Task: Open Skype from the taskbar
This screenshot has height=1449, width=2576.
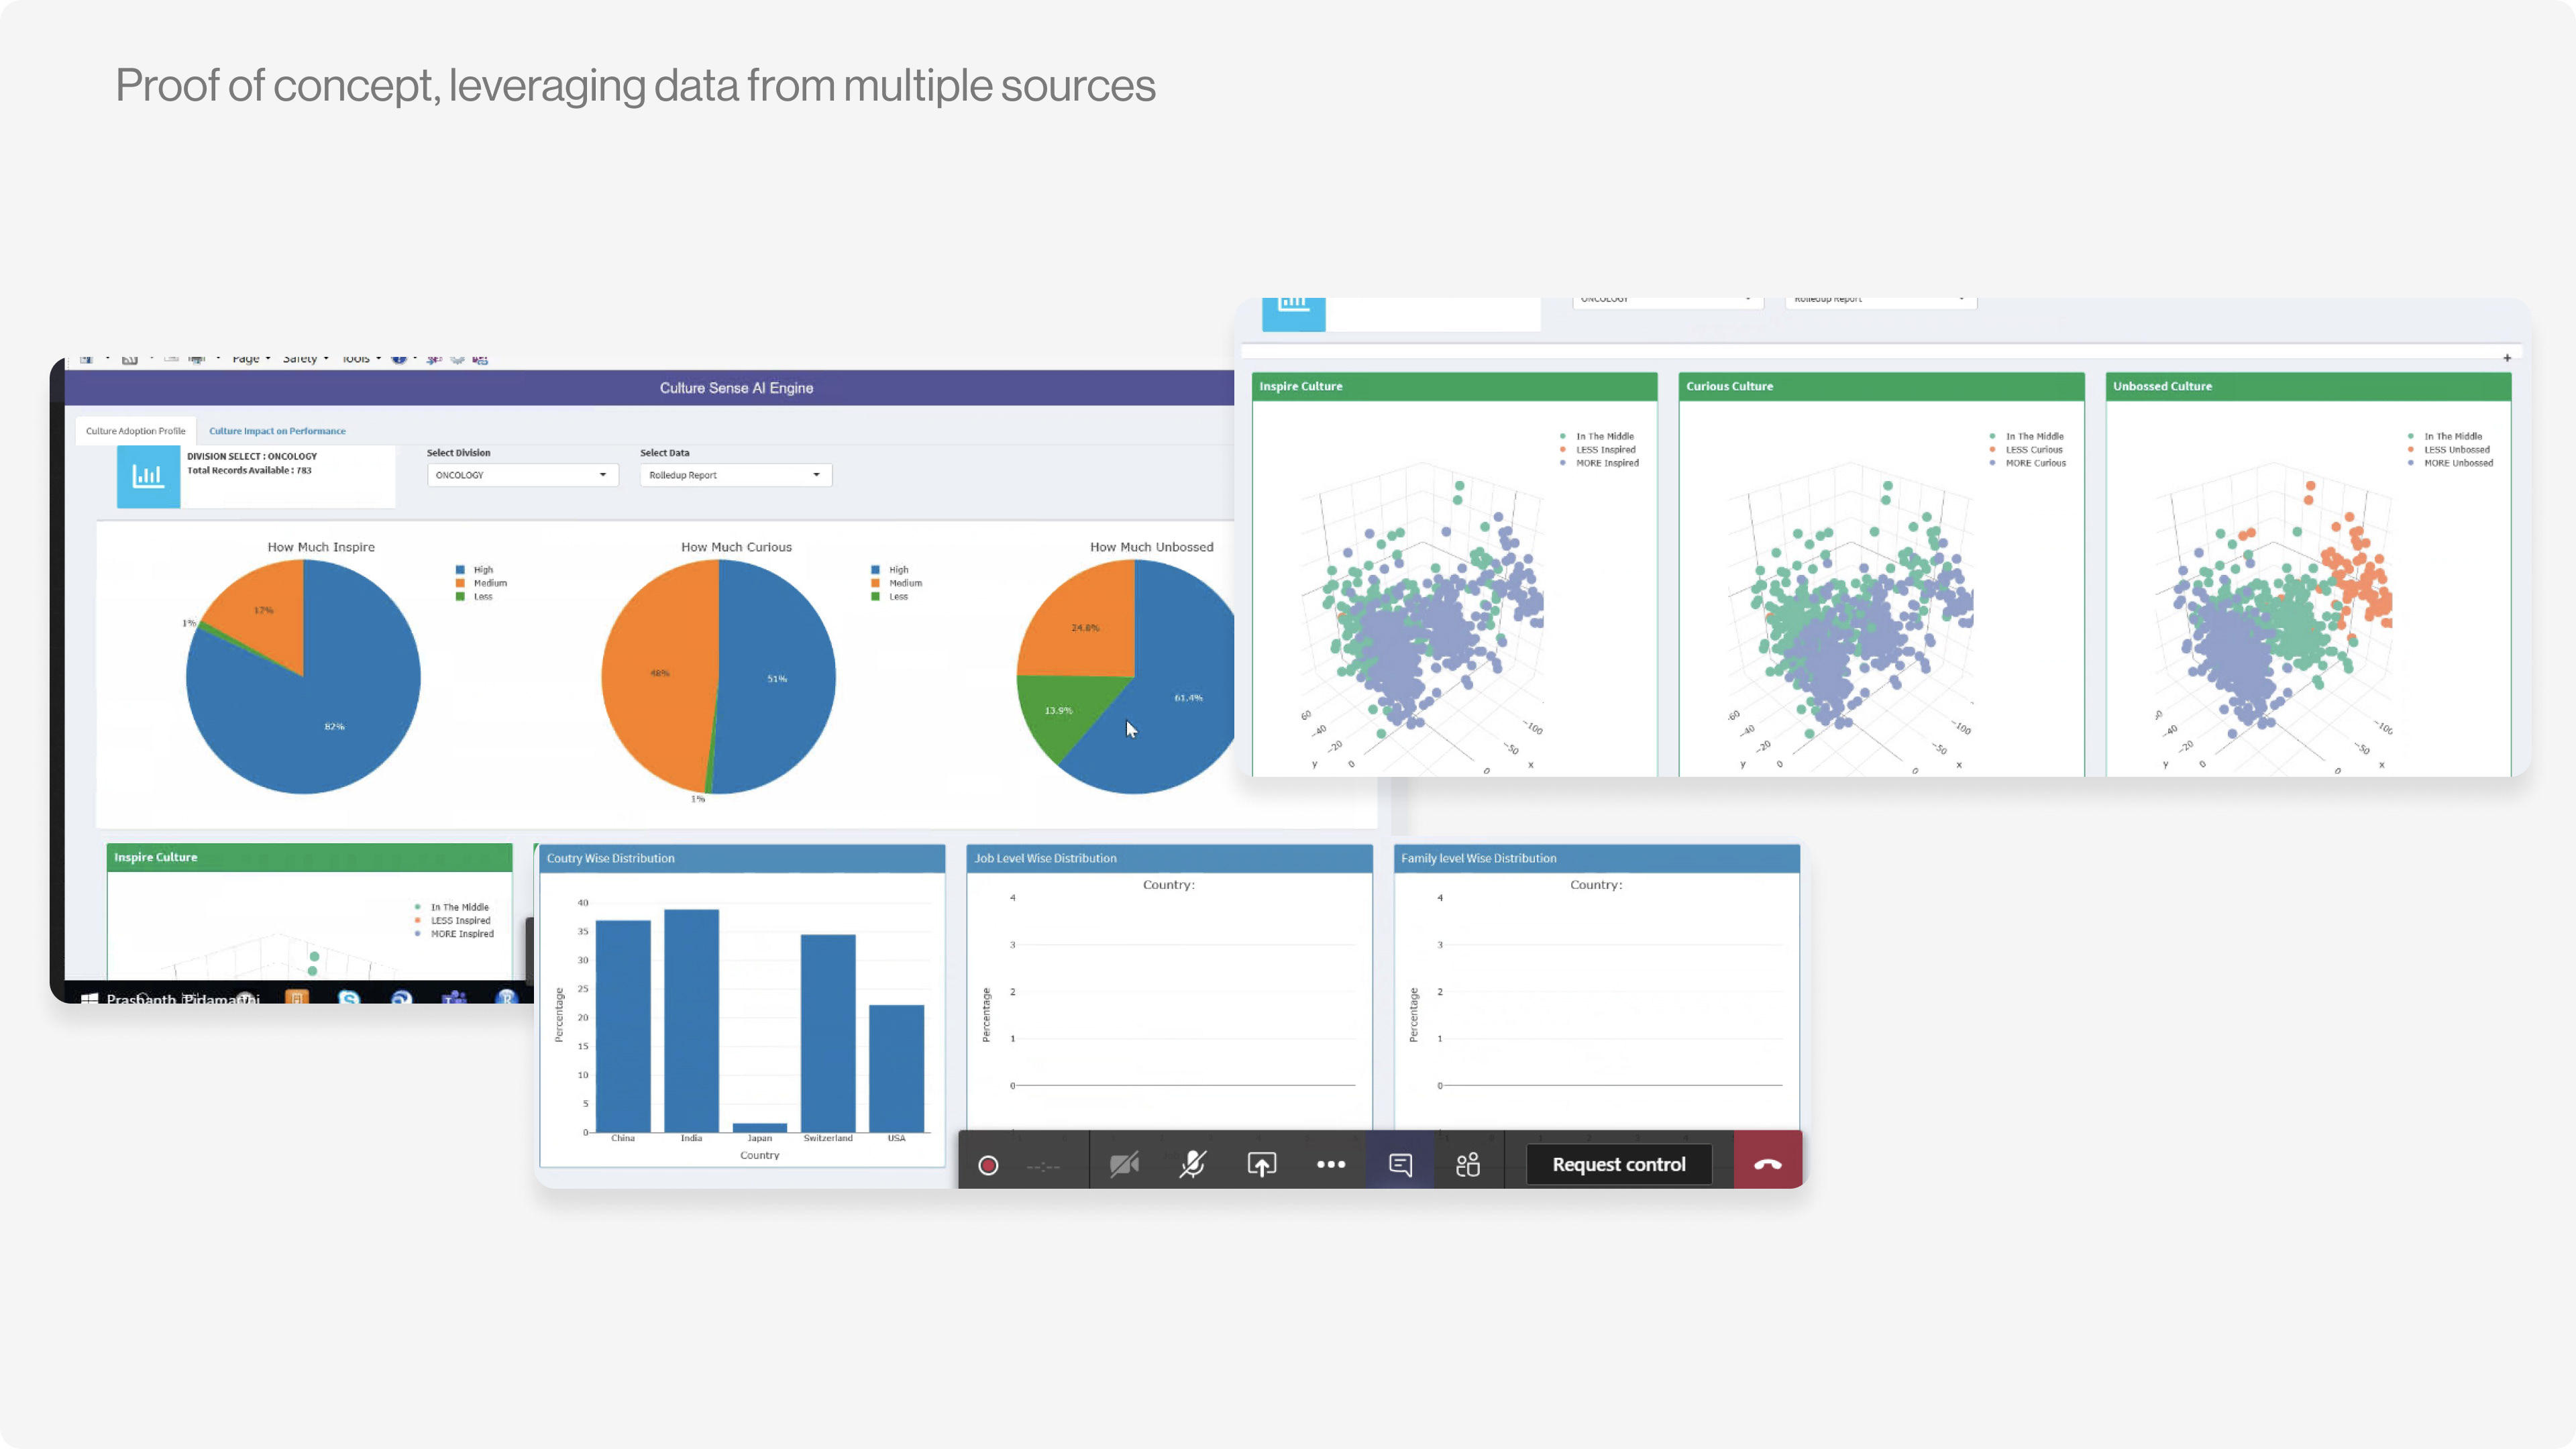Action: [x=349, y=998]
